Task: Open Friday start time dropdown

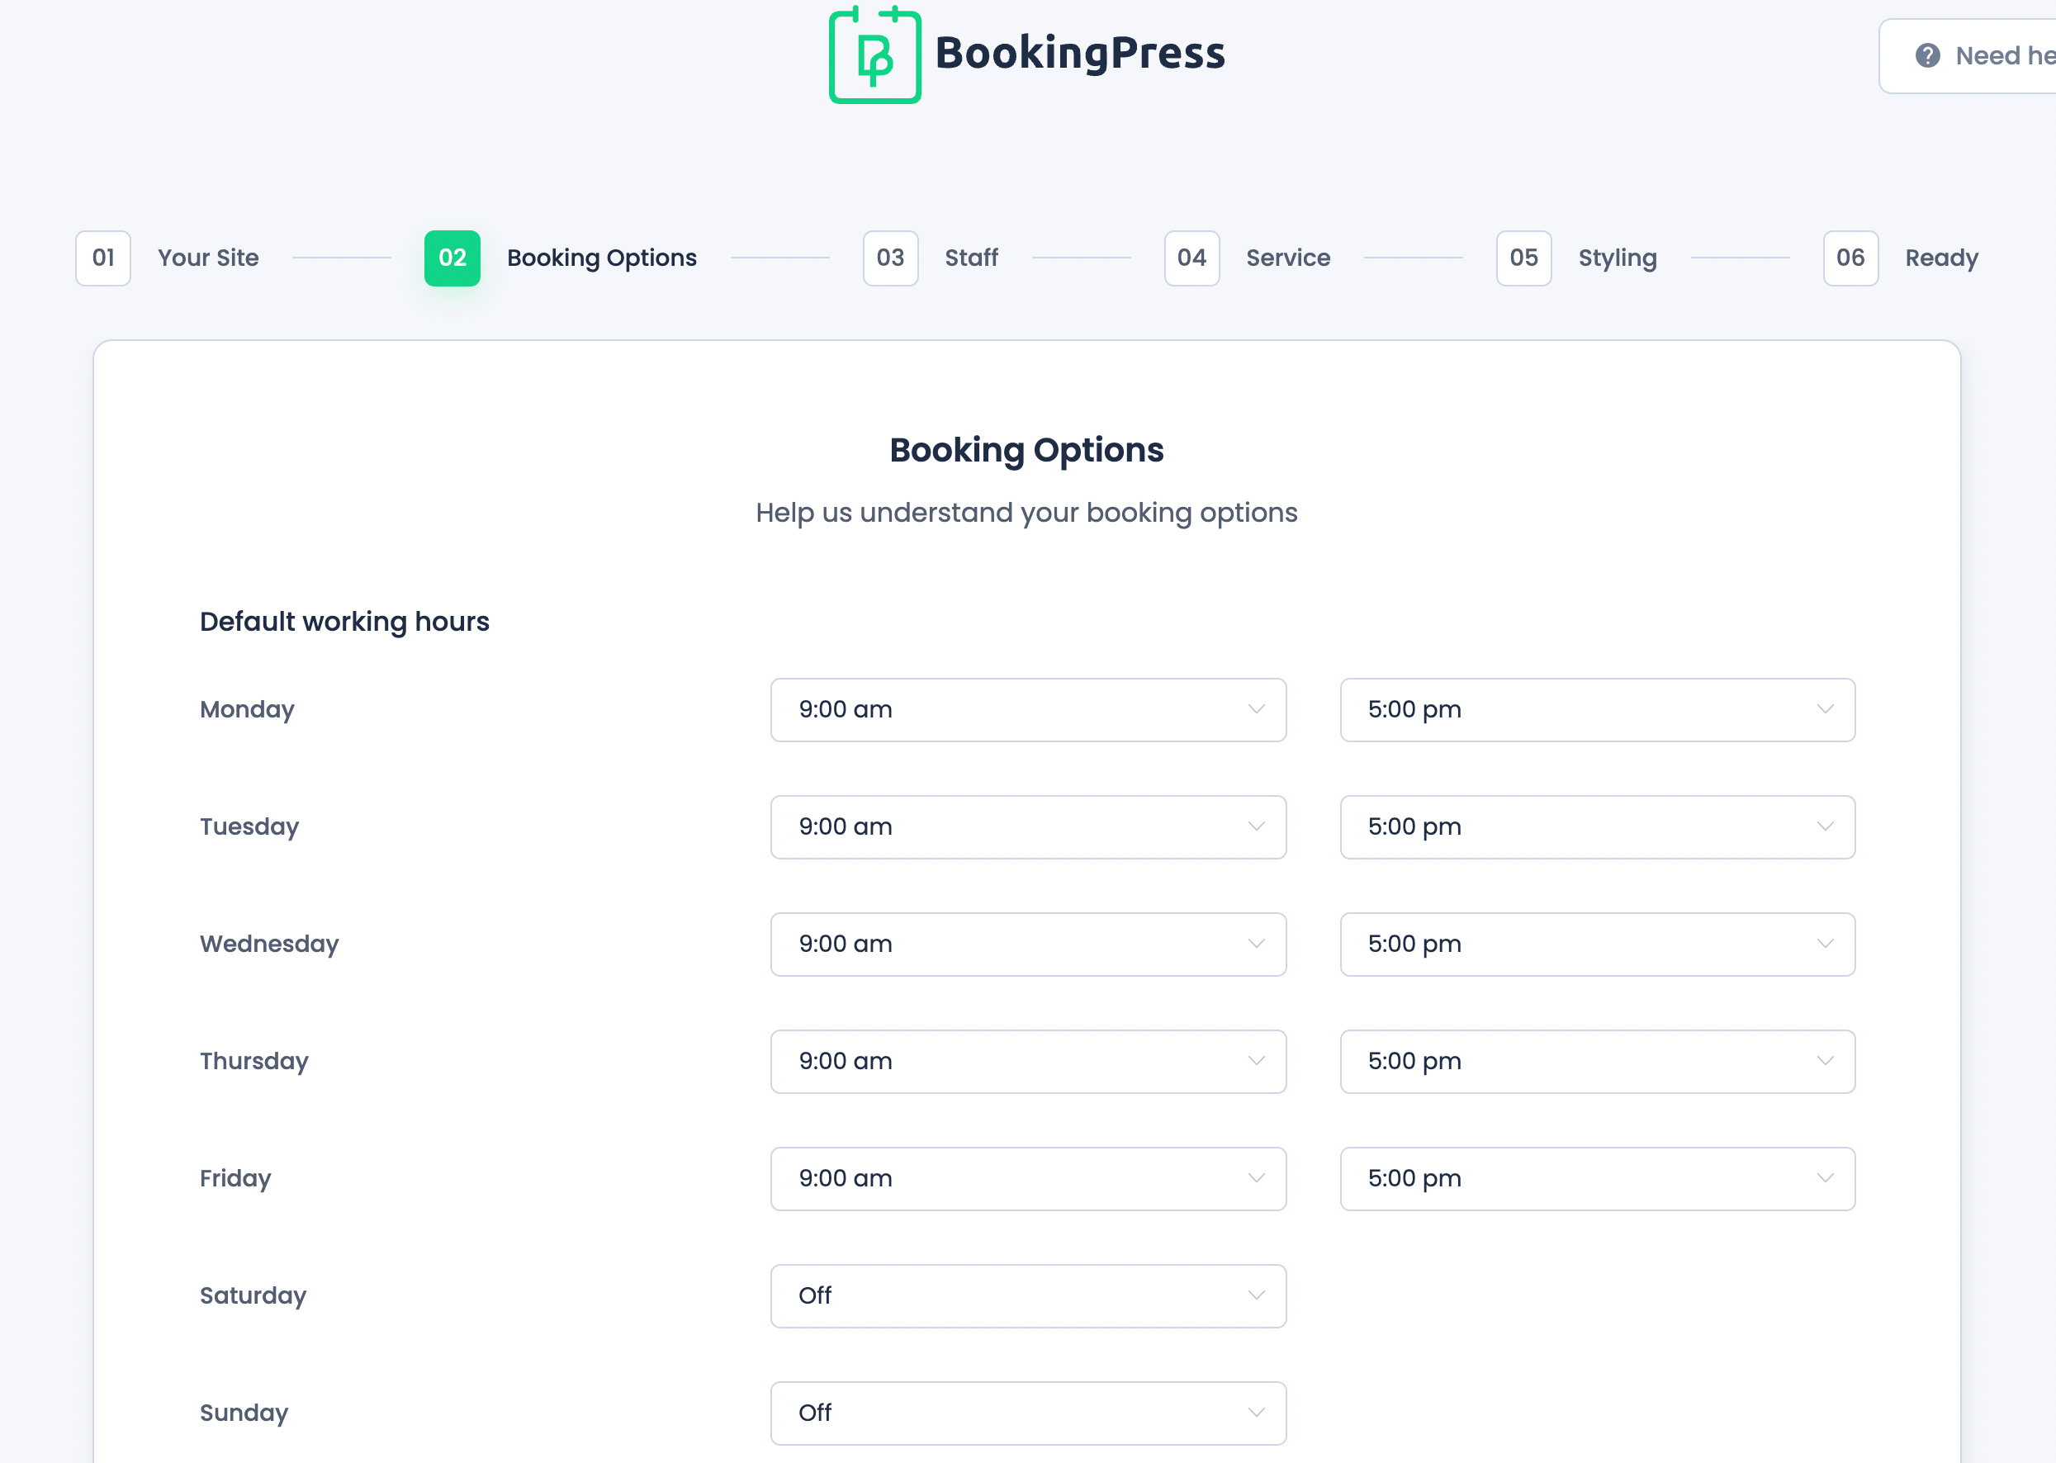Action: pos(1028,1178)
